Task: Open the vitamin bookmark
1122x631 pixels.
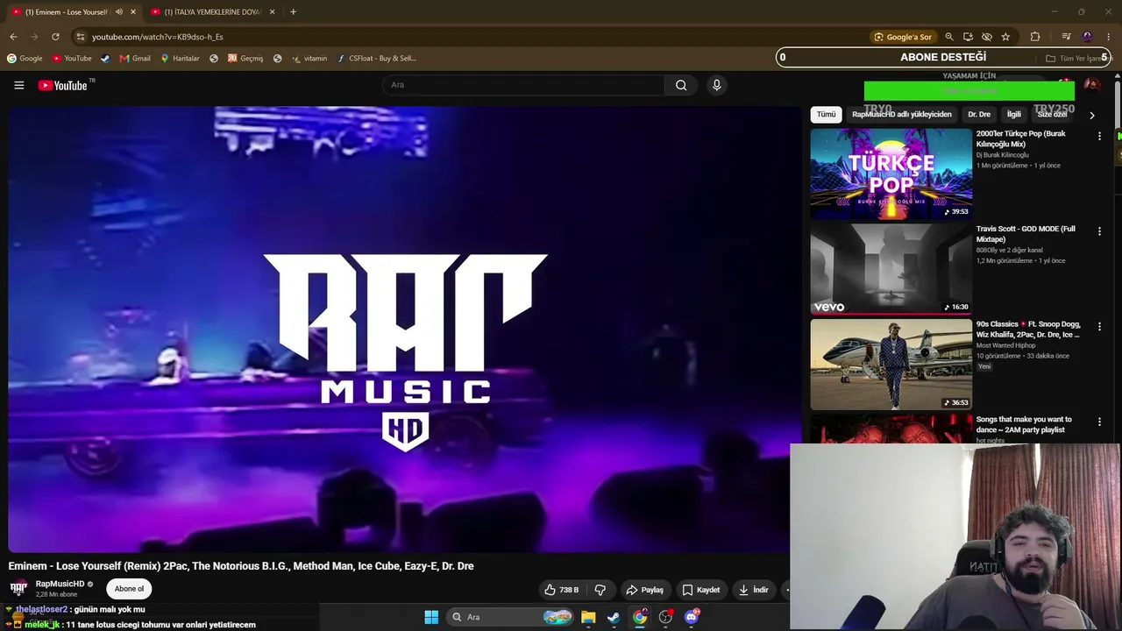Action: 309,59
